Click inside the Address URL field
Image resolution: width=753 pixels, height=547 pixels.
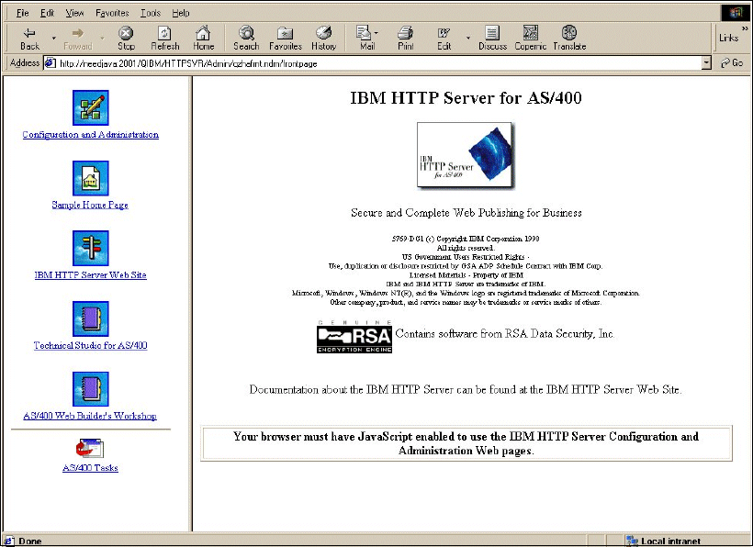pos(367,63)
